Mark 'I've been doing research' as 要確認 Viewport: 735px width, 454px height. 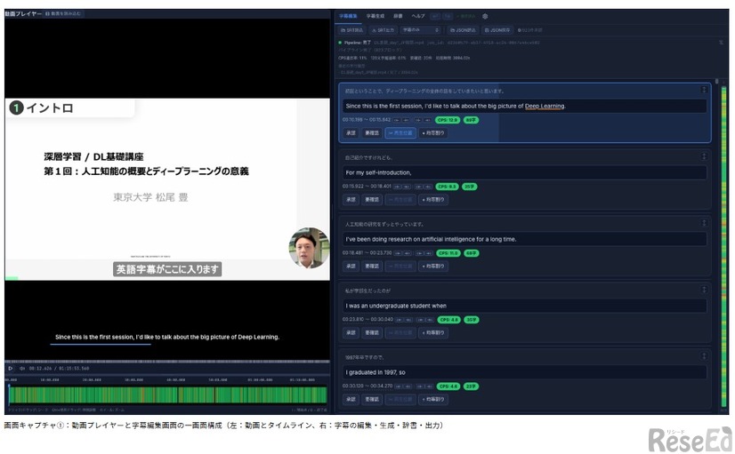pos(372,266)
